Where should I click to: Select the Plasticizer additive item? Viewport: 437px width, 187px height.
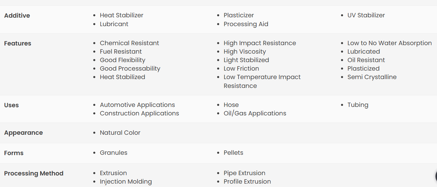point(239,15)
